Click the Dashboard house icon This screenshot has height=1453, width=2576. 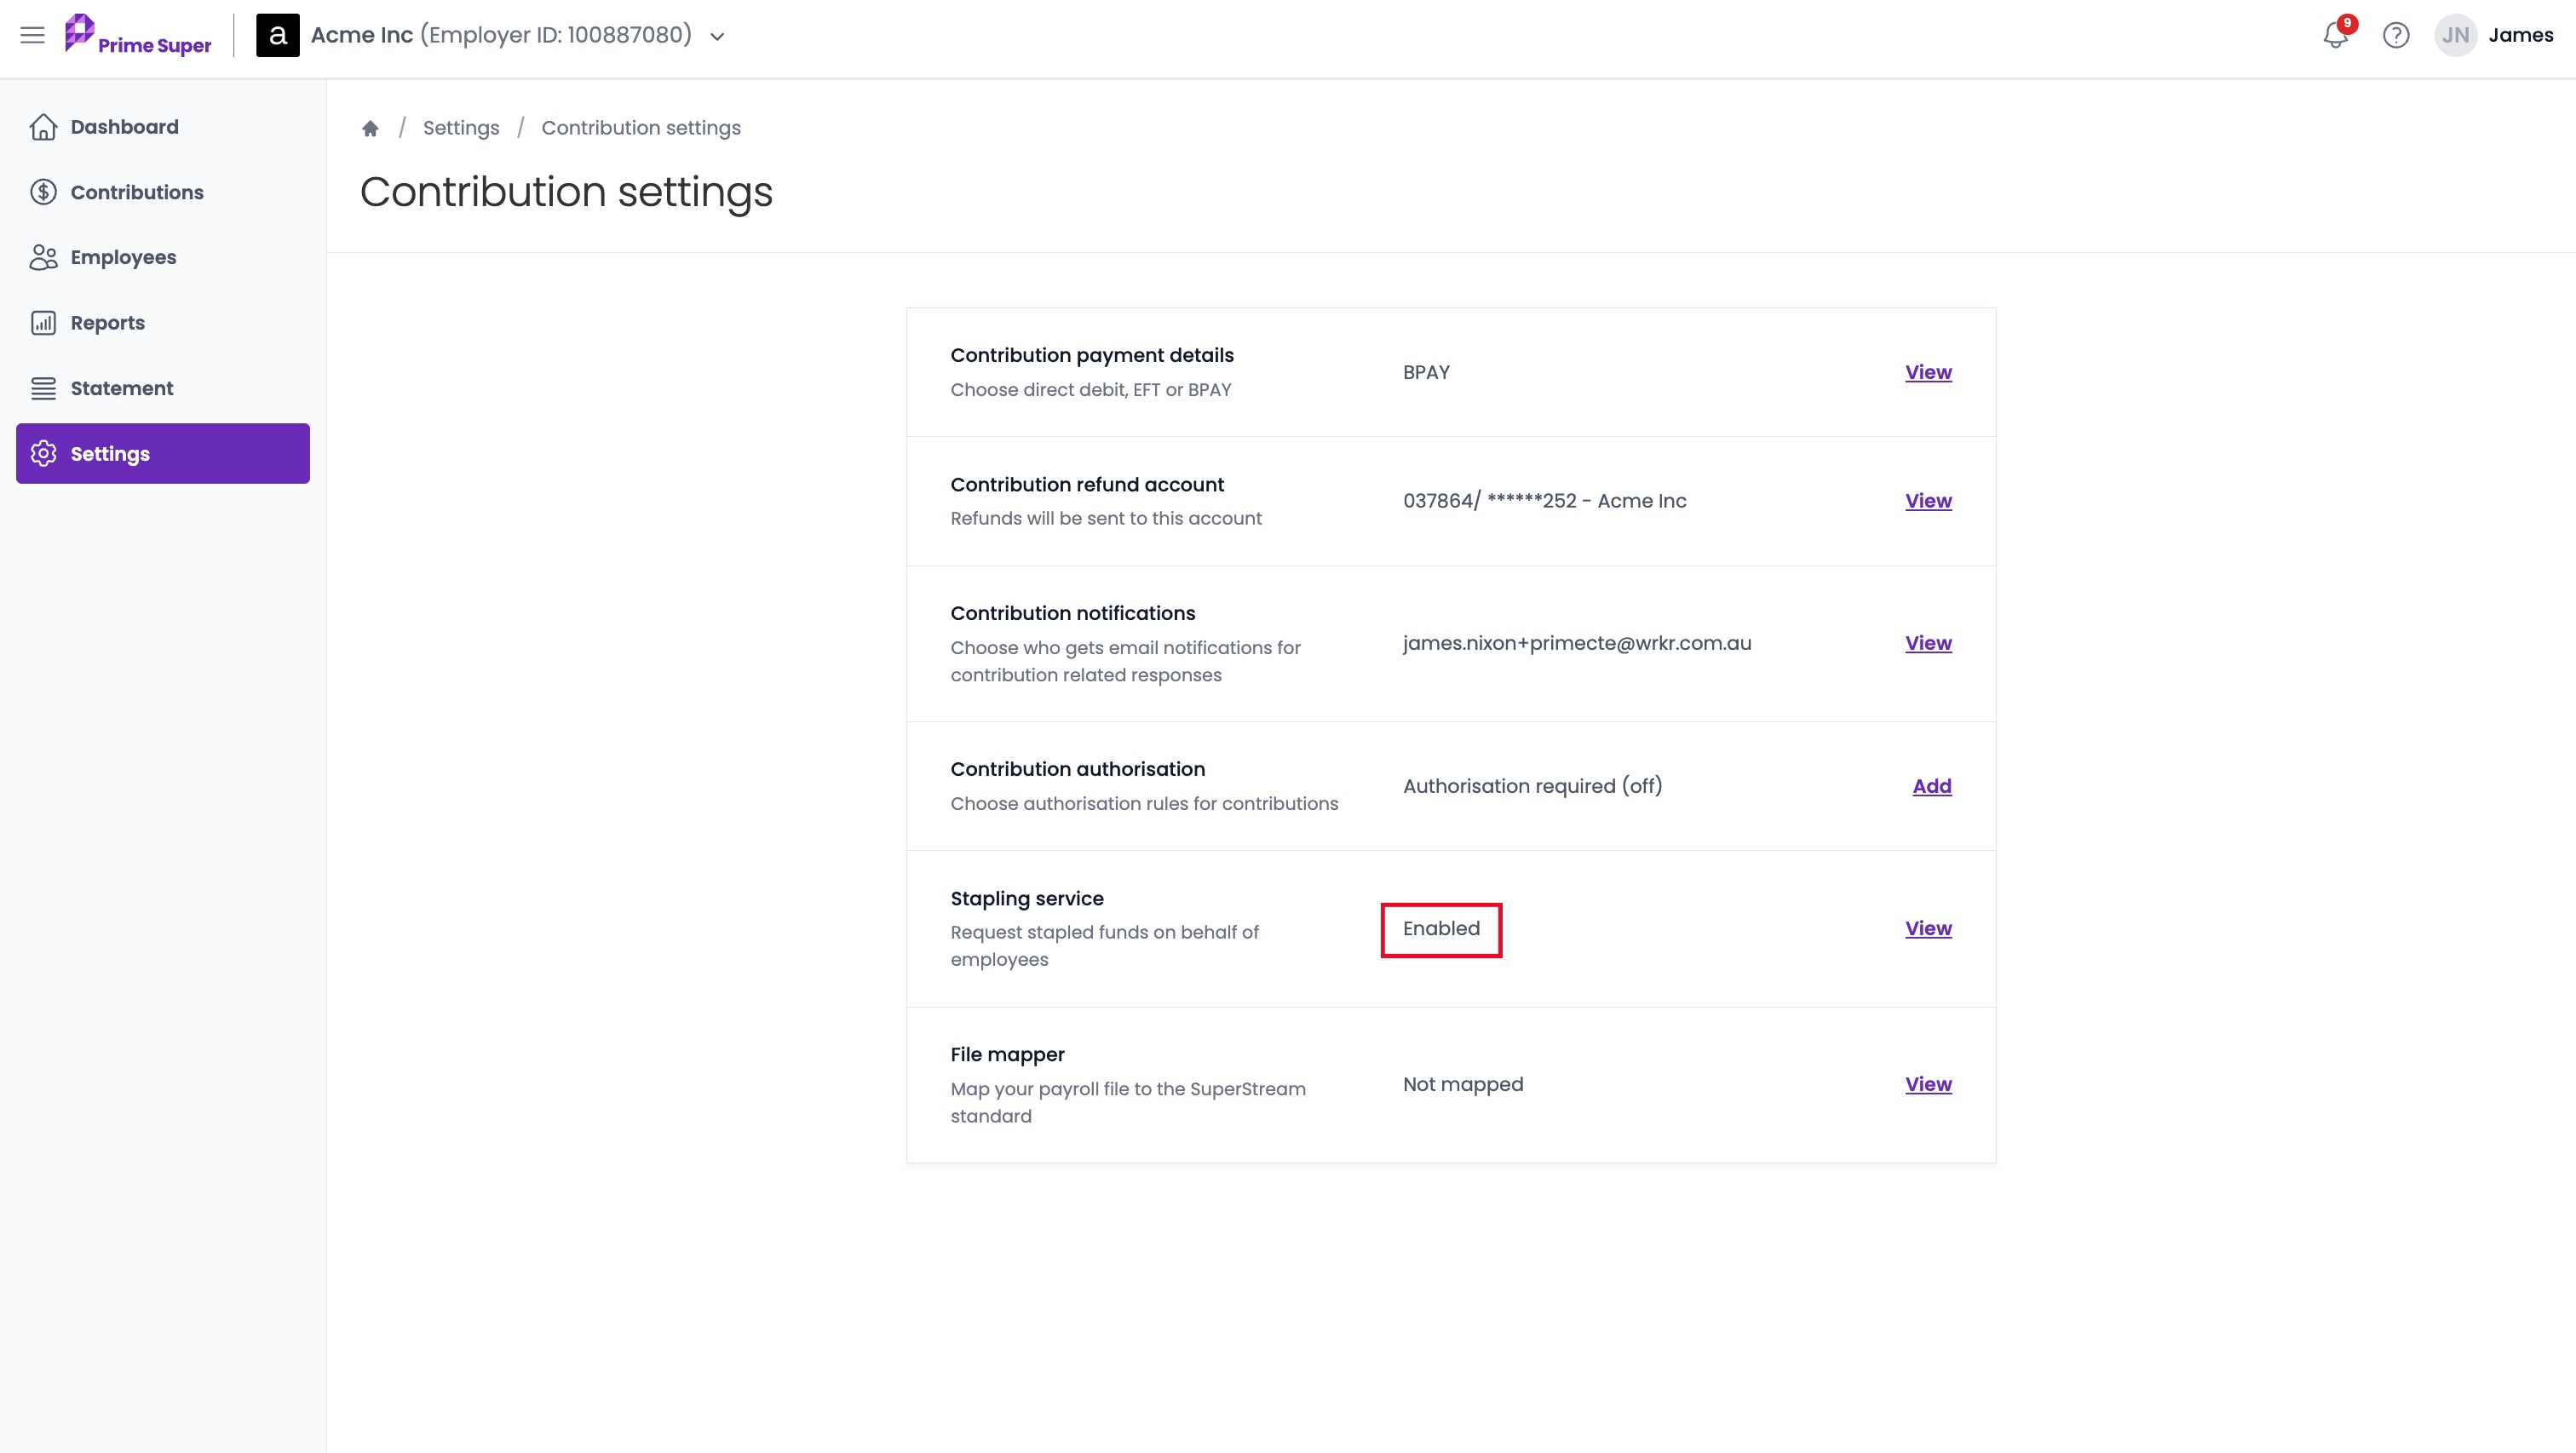point(43,127)
